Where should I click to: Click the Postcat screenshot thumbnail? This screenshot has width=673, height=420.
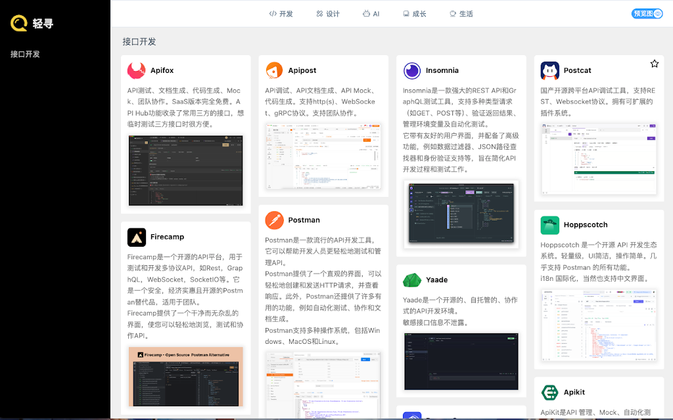coord(599,159)
